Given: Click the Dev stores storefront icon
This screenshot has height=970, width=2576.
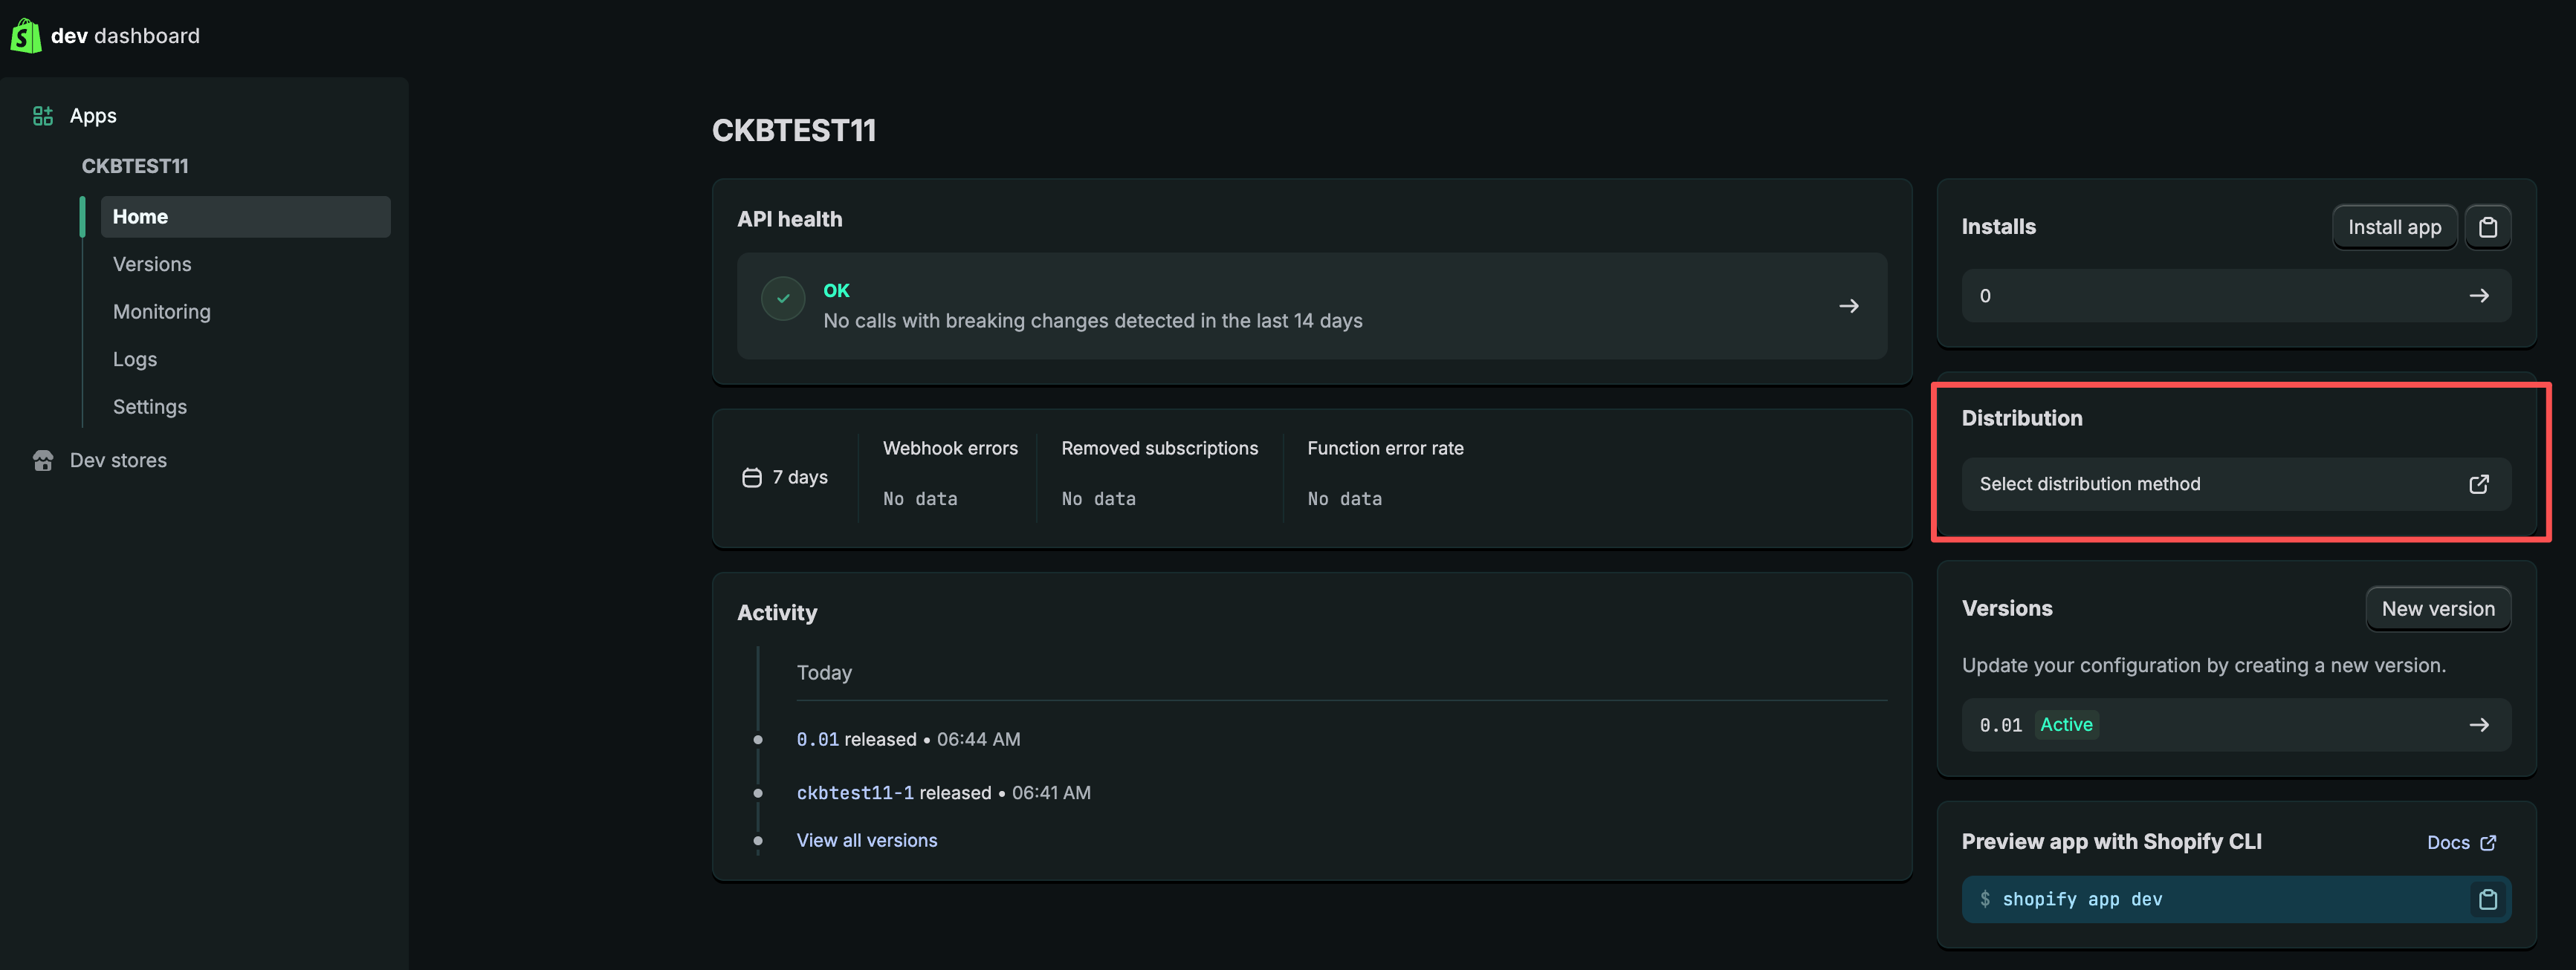Looking at the screenshot, I should [x=42, y=460].
